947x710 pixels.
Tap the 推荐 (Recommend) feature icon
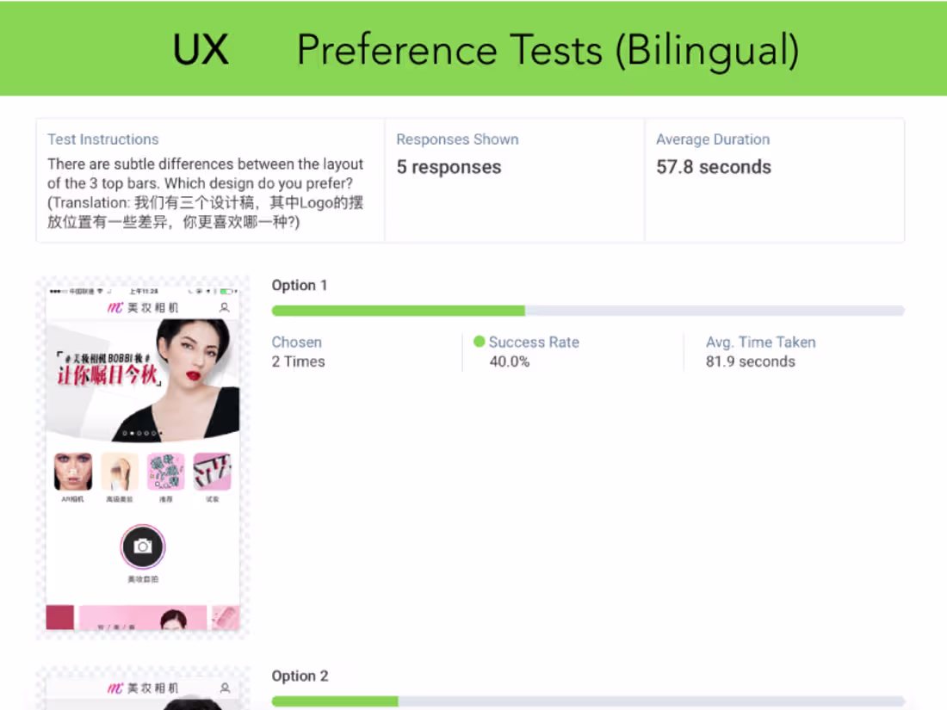point(166,471)
